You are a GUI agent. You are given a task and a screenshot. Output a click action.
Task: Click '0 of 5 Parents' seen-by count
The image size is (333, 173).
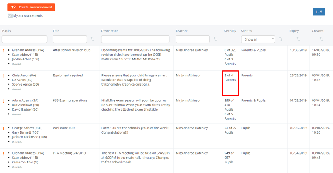click(x=230, y=116)
